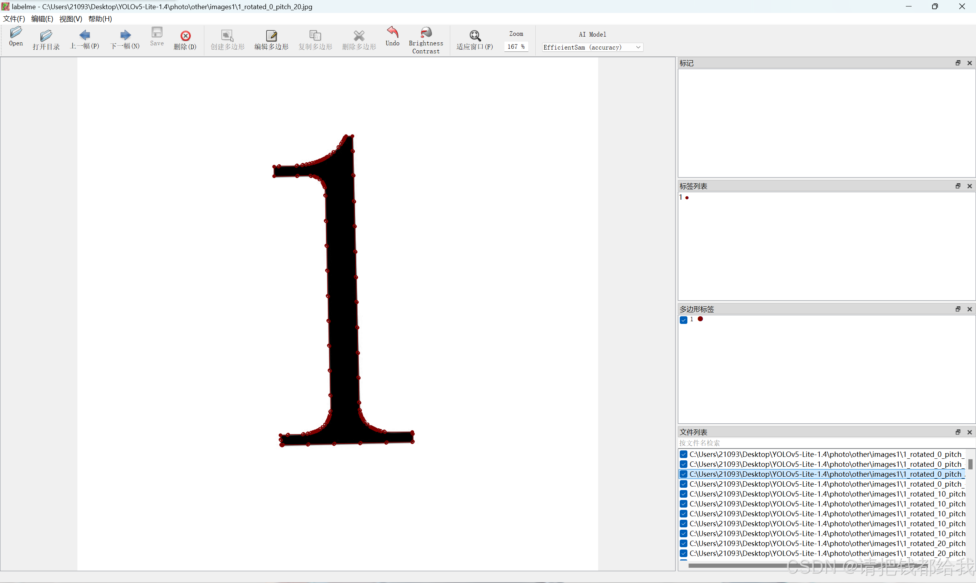The width and height of the screenshot is (976, 583).
Task: Select polygon 1 in 多边形标签 list
Action: pos(692,319)
